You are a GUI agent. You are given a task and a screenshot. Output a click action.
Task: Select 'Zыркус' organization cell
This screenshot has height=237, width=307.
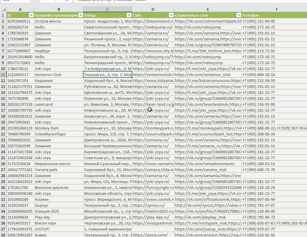(x=59, y=205)
